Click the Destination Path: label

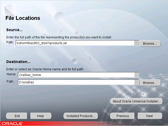click(x=10, y=82)
